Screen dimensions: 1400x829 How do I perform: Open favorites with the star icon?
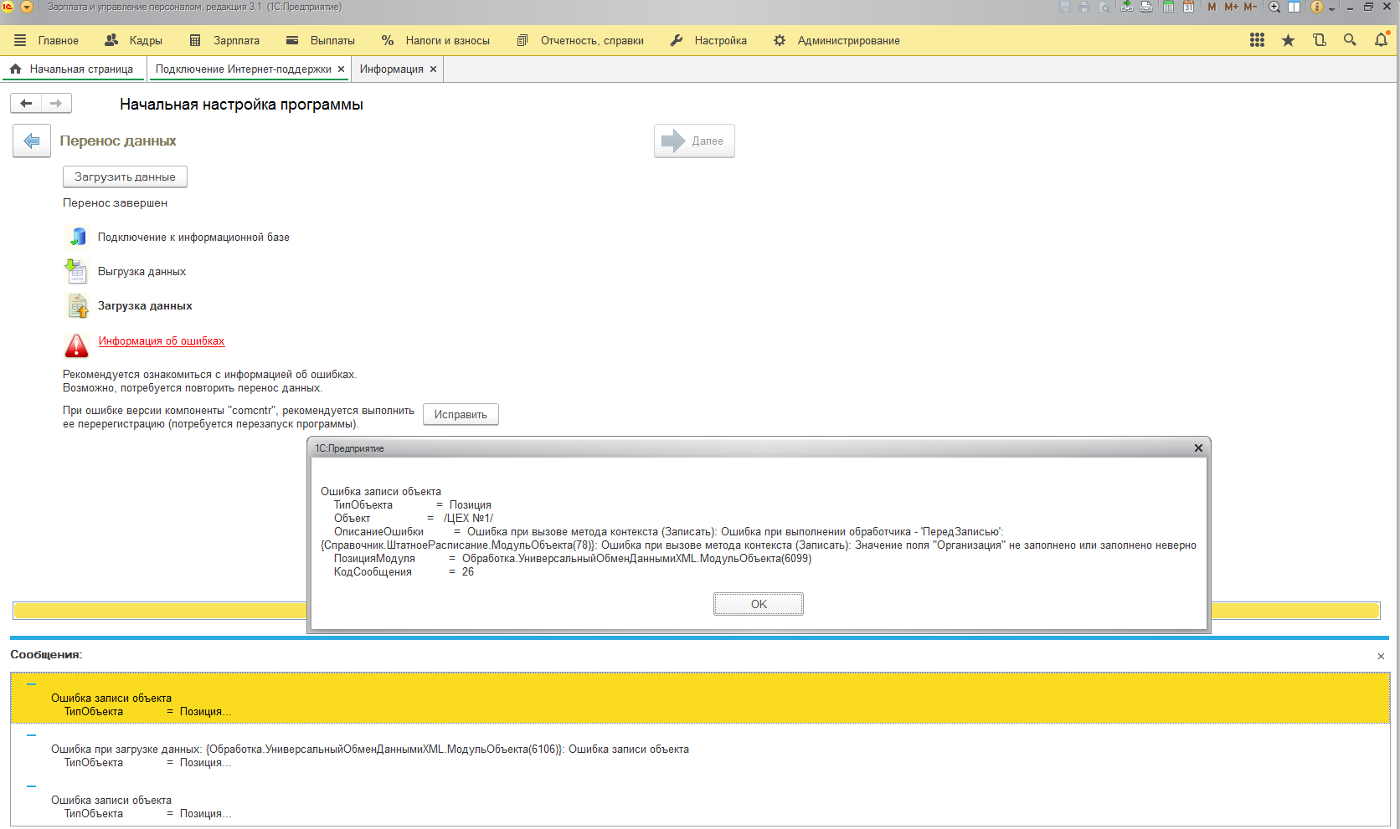(1288, 40)
